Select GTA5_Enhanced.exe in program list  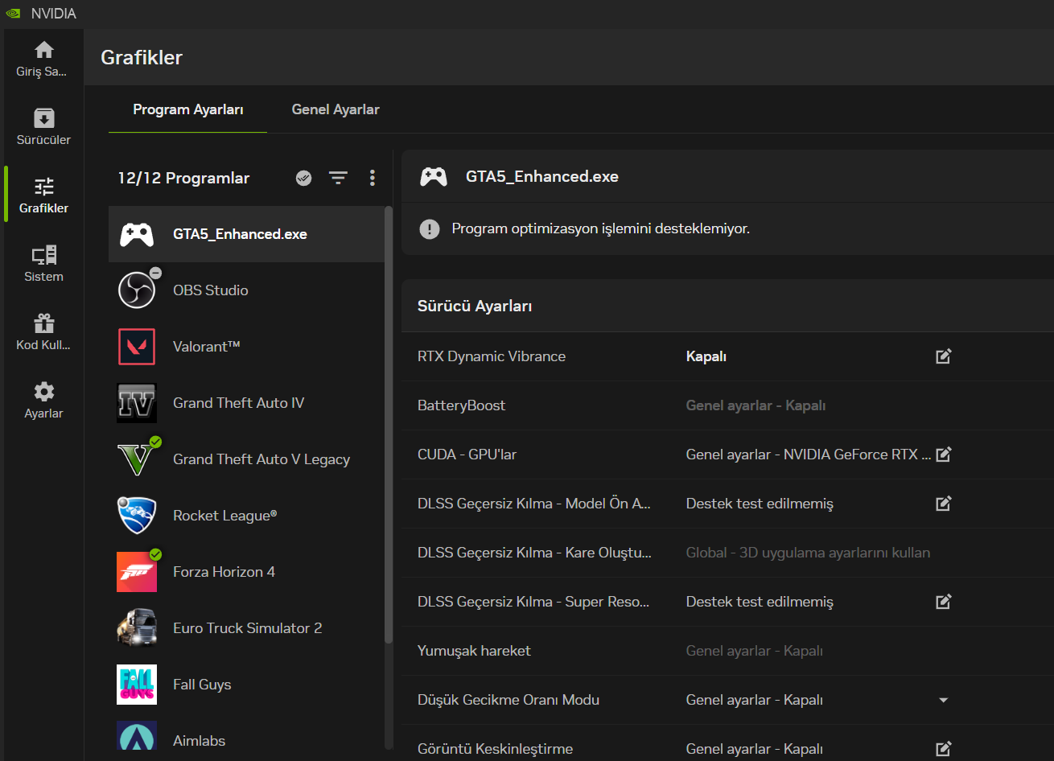(x=246, y=234)
